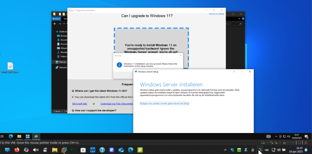
Task: Open 'We live on GitHub' link
Action: [216, 14]
